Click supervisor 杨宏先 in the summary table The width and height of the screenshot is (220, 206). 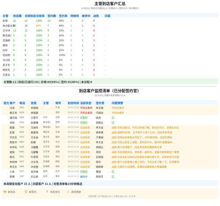coord(6,70)
